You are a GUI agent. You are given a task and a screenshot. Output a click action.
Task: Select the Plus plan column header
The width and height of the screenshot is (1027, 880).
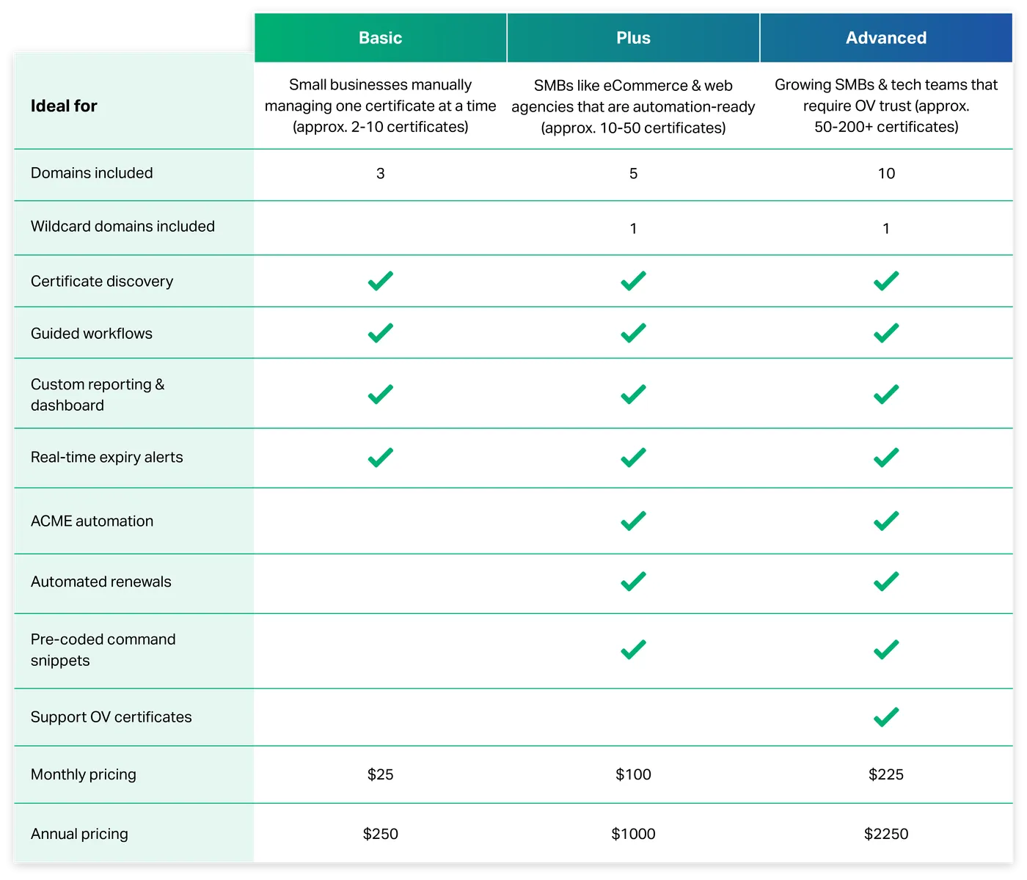(x=633, y=38)
